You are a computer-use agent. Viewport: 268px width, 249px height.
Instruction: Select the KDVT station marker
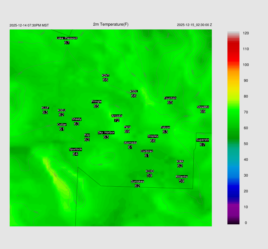click(105, 78)
